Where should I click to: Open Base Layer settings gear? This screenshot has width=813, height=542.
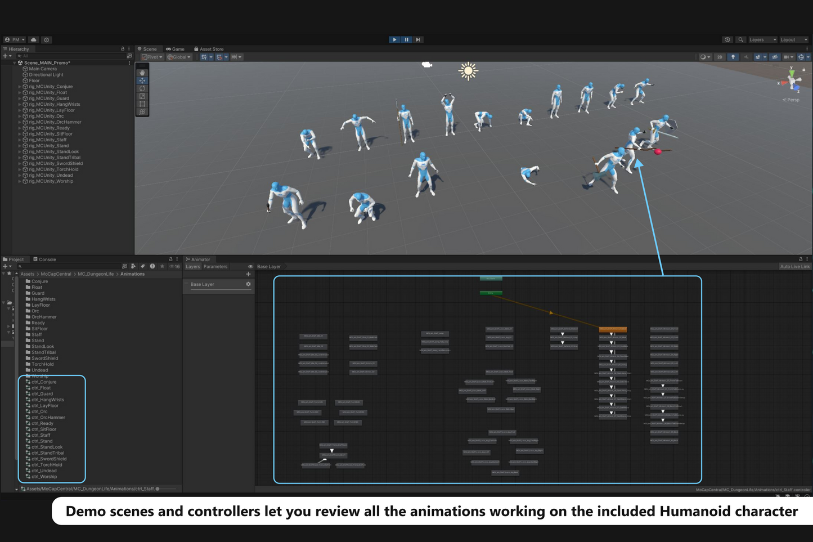click(x=248, y=284)
